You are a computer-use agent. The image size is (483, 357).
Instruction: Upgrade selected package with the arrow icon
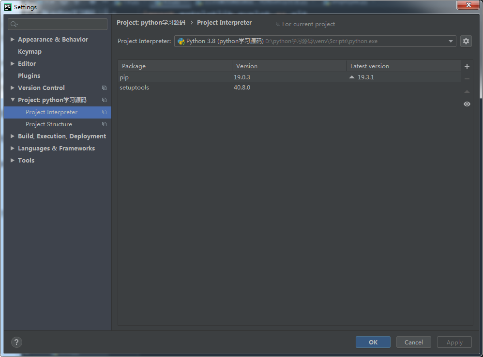tap(467, 91)
